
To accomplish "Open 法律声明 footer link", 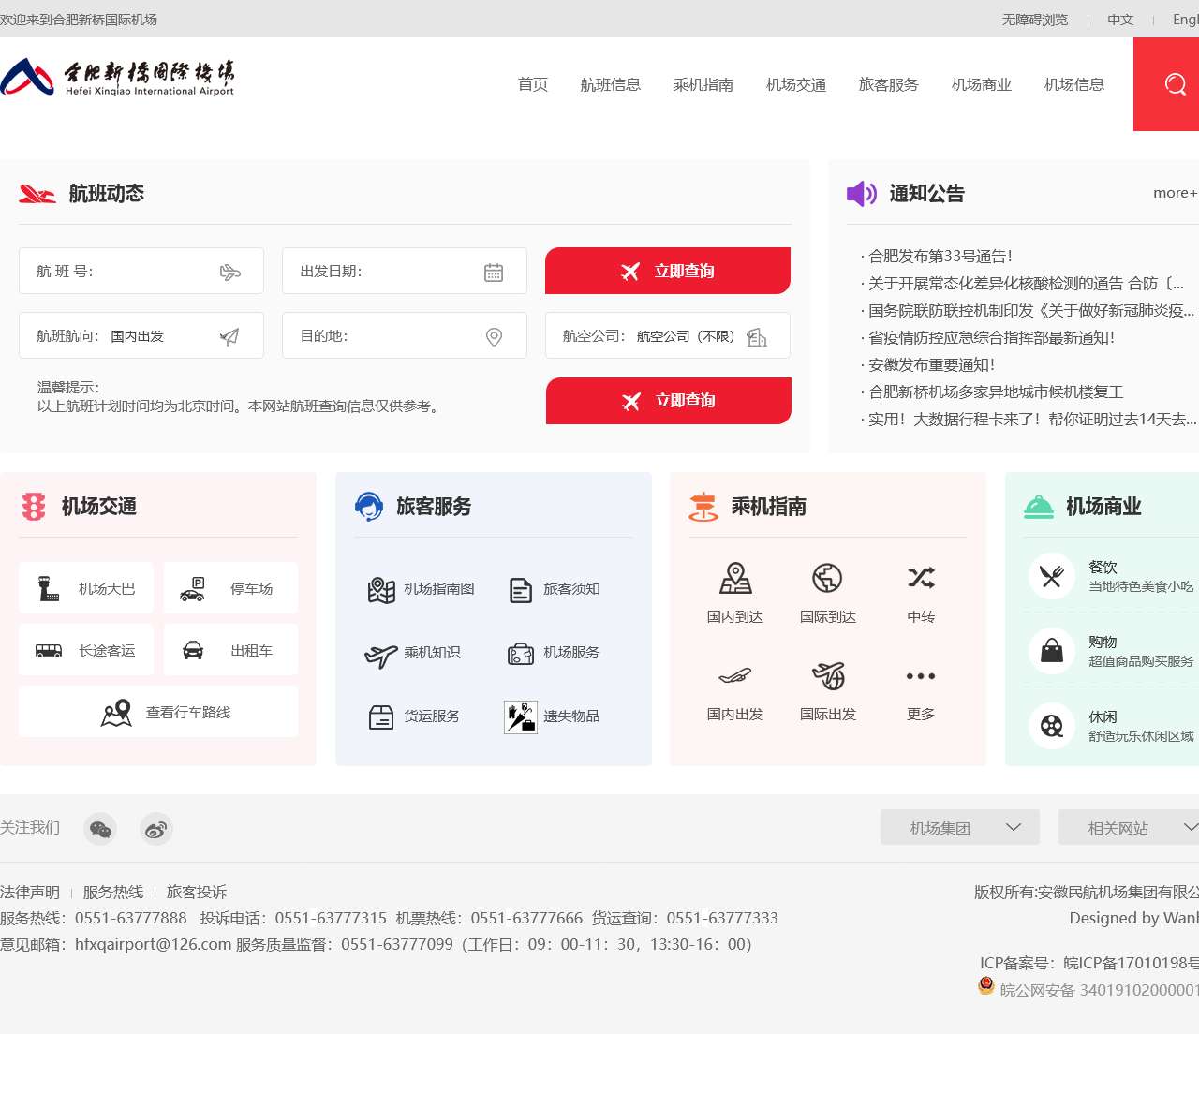I will pos(30,892).
